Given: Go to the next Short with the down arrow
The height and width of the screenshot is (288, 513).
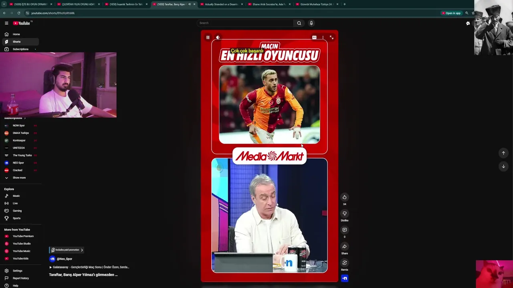Looking at the screenshot, I should [x=503, y=166].
